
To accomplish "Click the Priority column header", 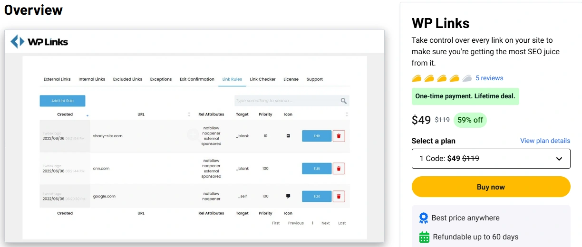I will [265, 114].
